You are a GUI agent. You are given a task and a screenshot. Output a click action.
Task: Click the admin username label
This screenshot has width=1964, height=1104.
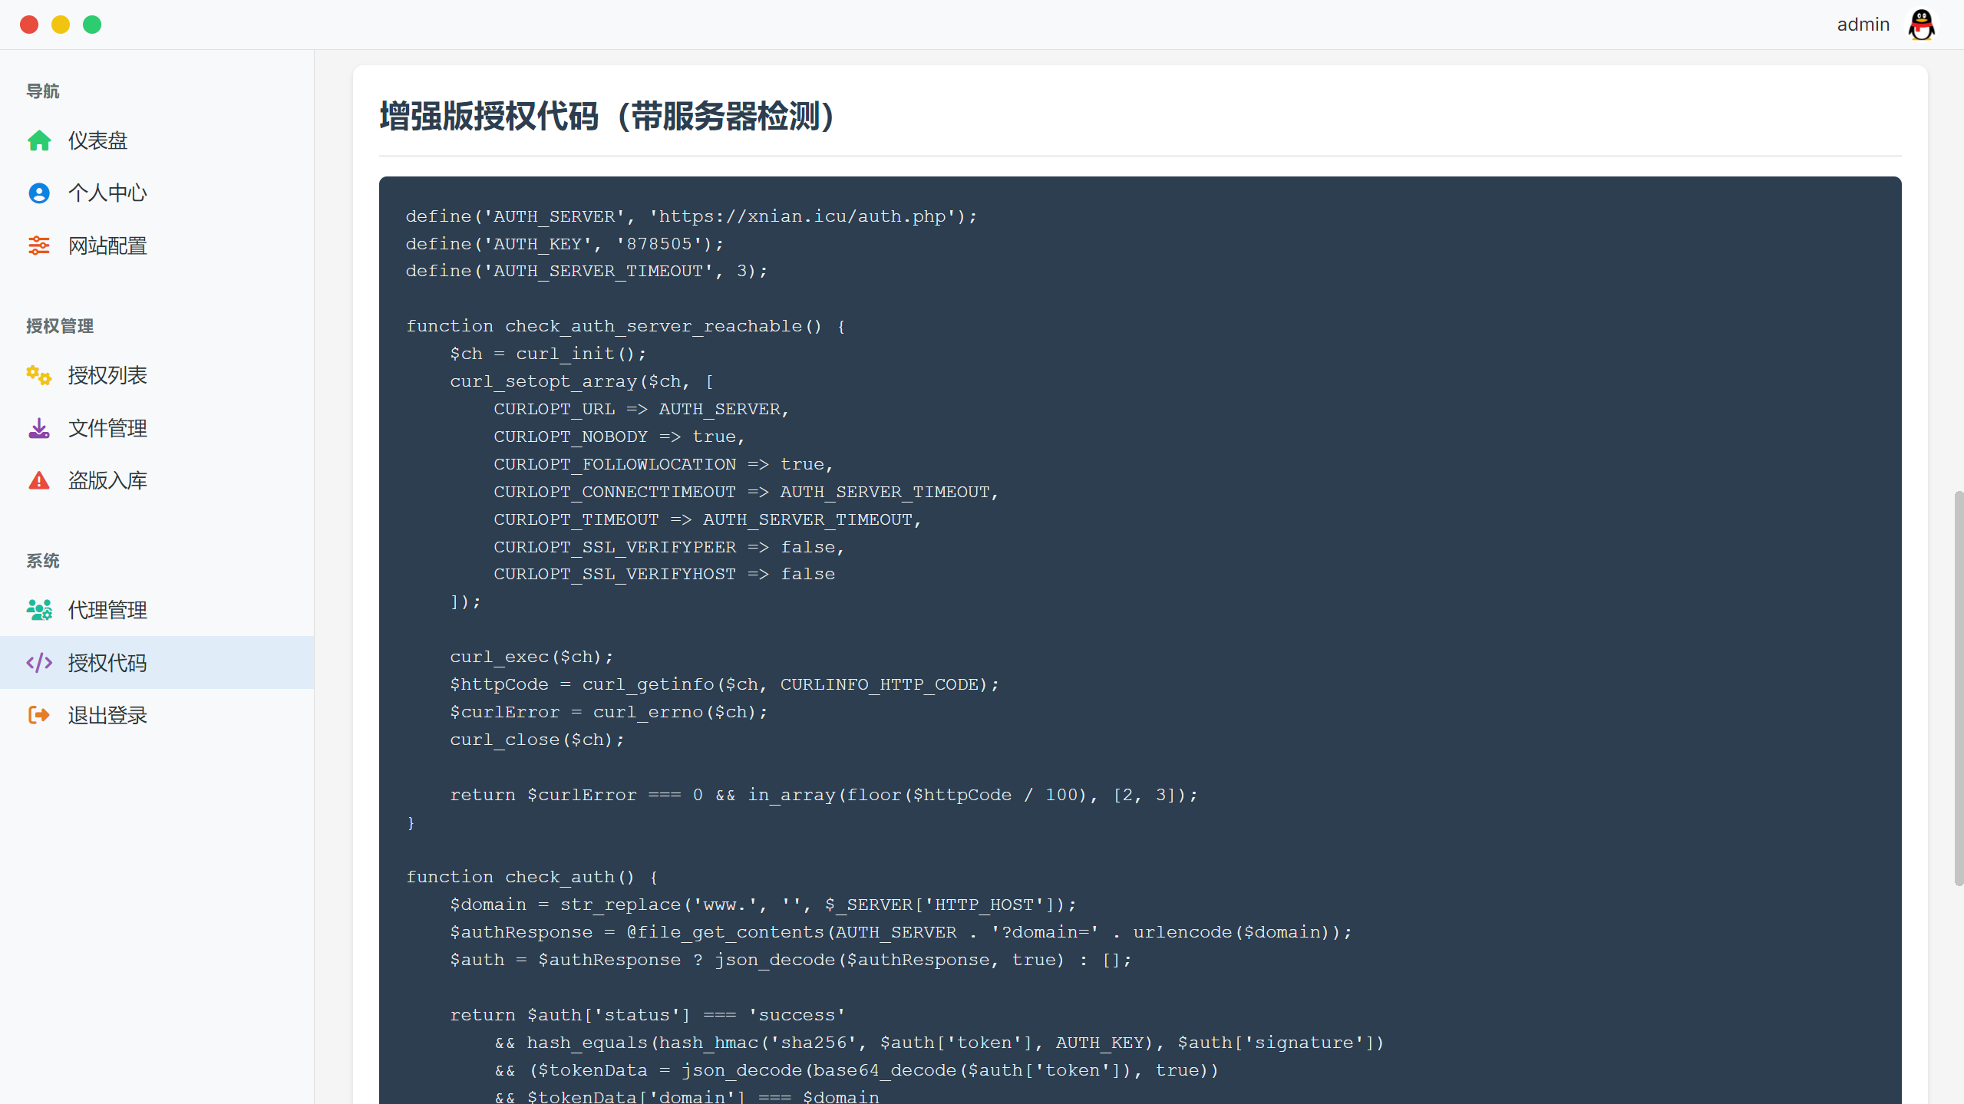pyautogui.click(x=1863, y=25)
